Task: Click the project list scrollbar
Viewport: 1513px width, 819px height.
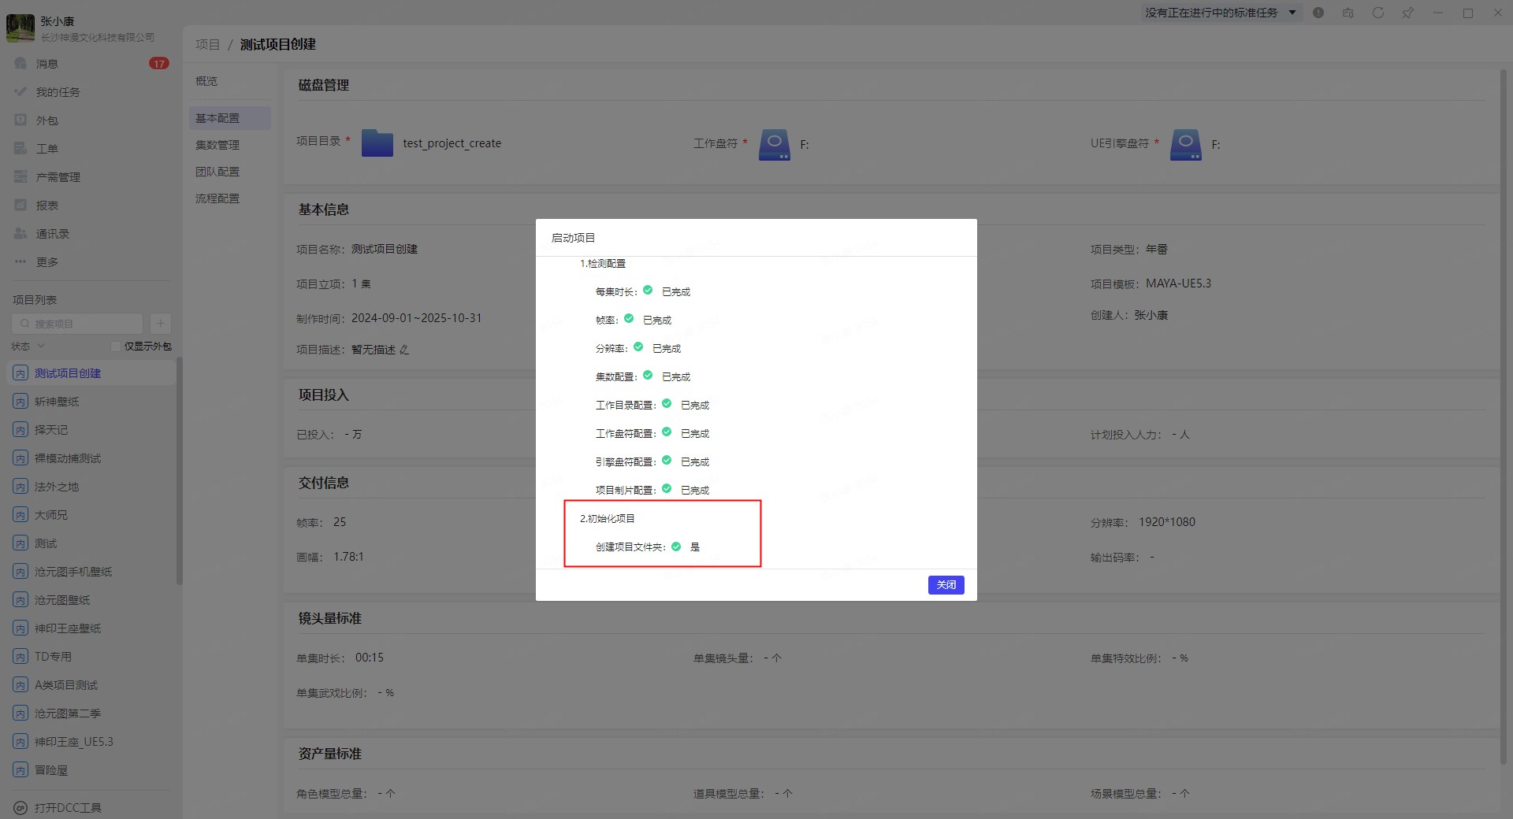Action: (179, 471)
